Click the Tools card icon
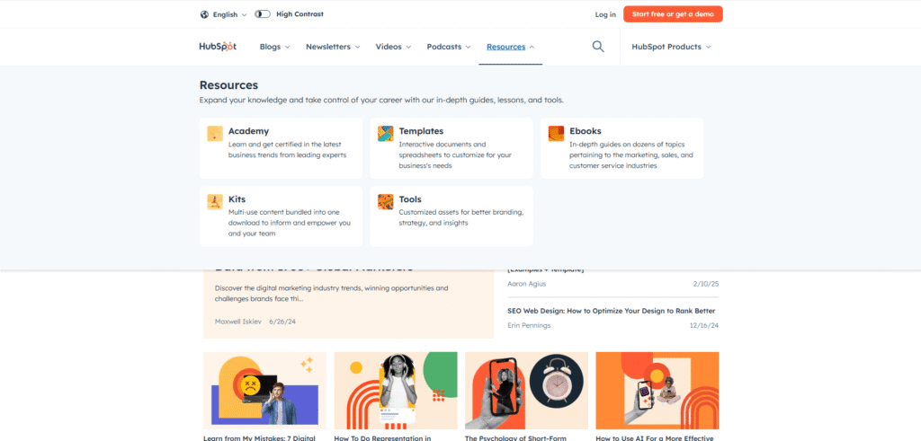The image size is (921, 441). 385,202
